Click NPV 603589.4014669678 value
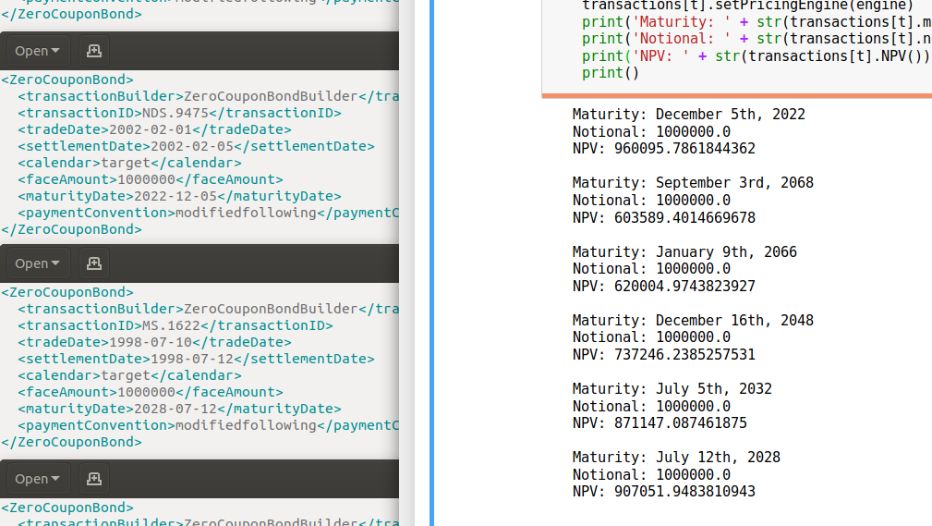This screenshot has height=526, width=932. 684,218
